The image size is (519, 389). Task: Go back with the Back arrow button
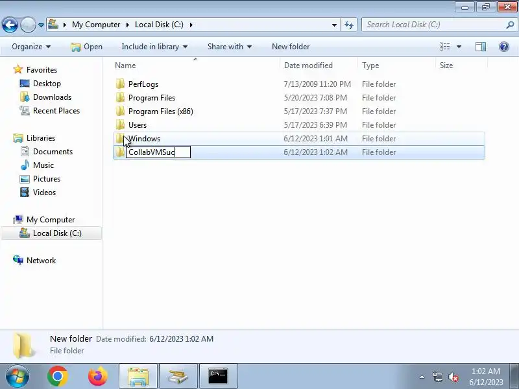coord(10,25)
